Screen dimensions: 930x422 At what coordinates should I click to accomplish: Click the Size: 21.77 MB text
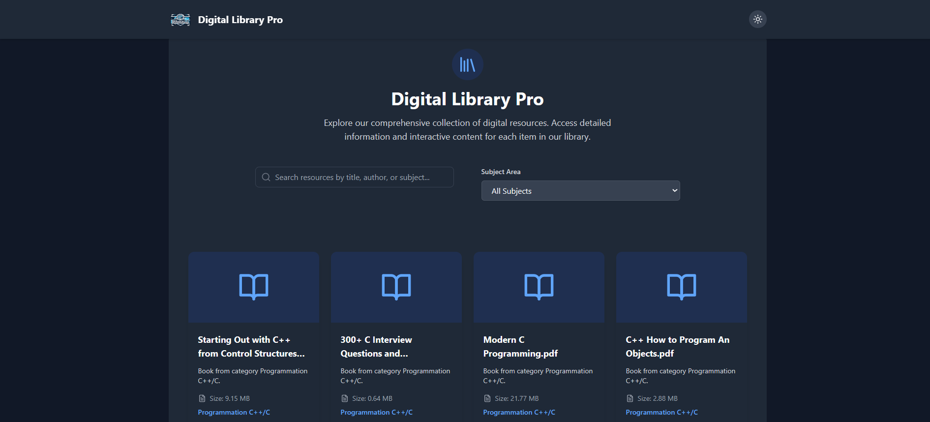tap(517, 398)
